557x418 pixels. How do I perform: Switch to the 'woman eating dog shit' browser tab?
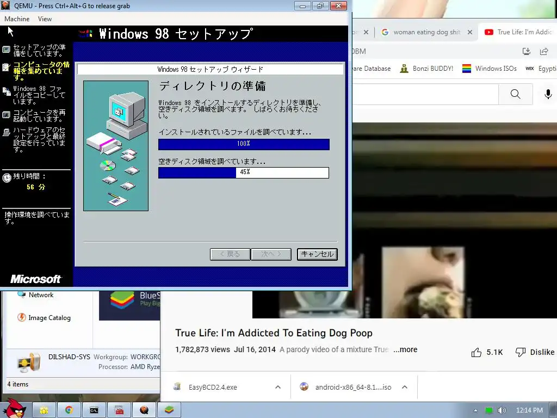tap(426, 32)
